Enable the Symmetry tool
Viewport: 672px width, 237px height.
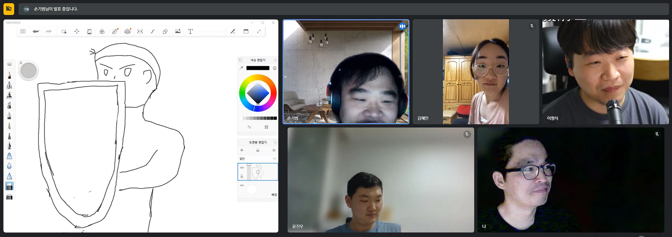tap(140, 31)
